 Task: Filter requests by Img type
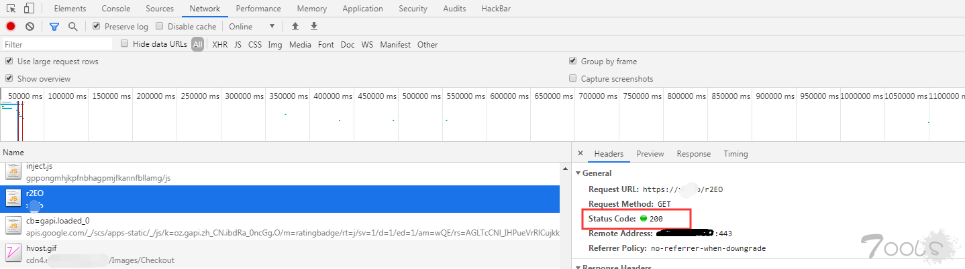click(275, 45)
